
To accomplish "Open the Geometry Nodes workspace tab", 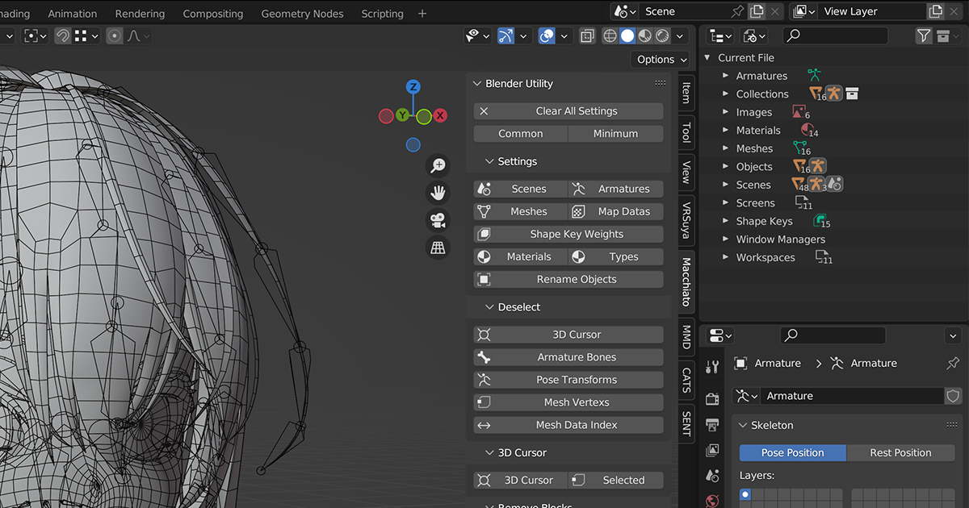I will tap(302, 14).
